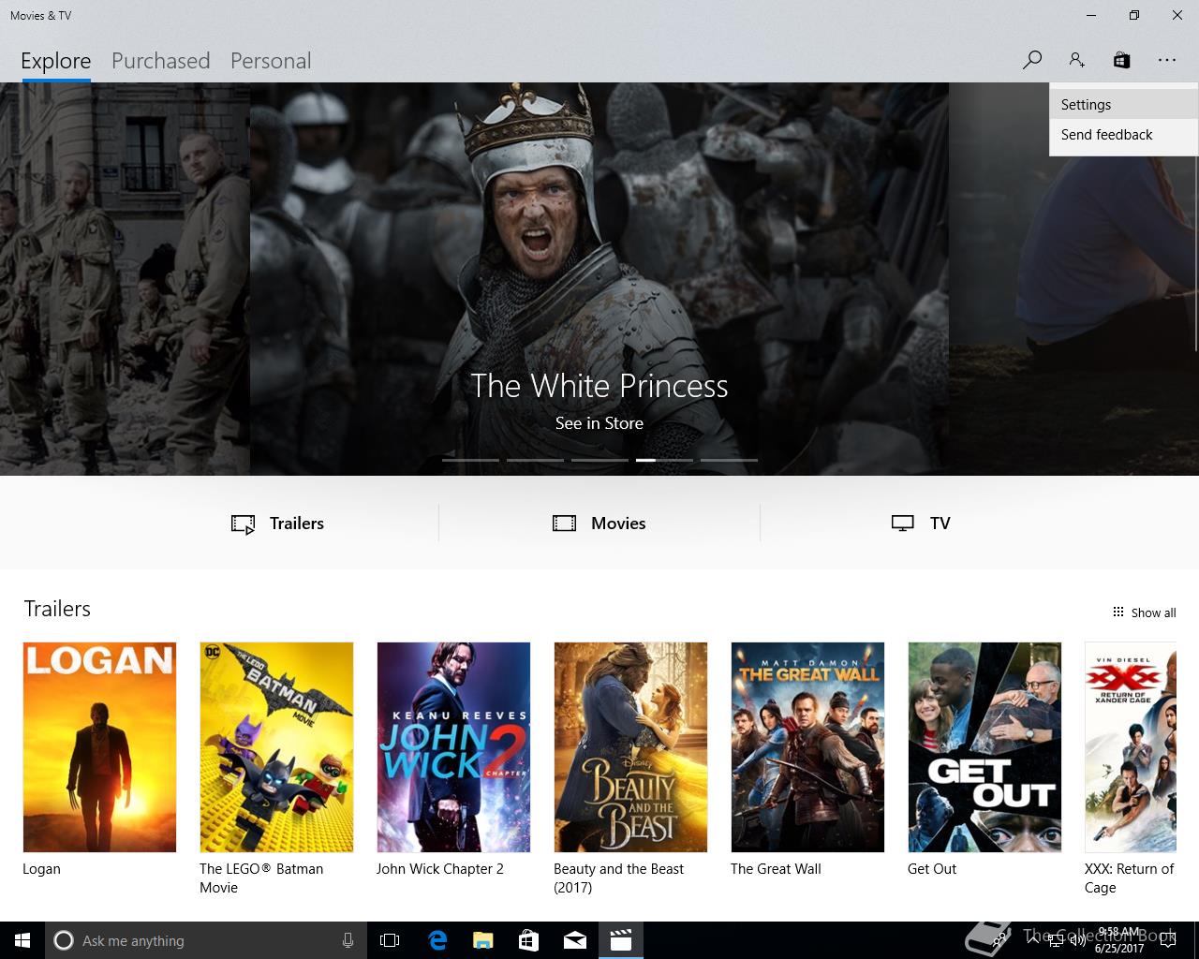Choose Send feedback in the menu

click(x=1123, y=135)
